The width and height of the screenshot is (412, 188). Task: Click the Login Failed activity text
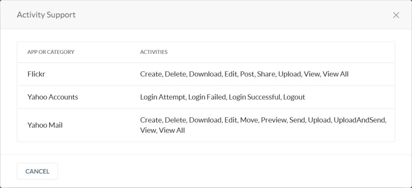click(x=207, y=97)
